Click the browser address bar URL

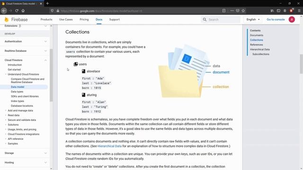pyautogui.click(x=101, y=11)
